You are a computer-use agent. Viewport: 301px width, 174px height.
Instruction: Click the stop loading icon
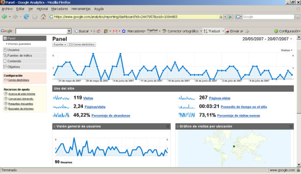35,17
